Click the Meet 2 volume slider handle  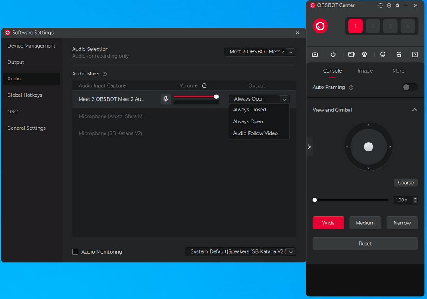(216, 97)
